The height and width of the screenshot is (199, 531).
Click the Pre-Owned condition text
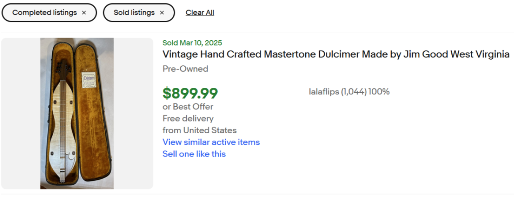tap(185, 69)
